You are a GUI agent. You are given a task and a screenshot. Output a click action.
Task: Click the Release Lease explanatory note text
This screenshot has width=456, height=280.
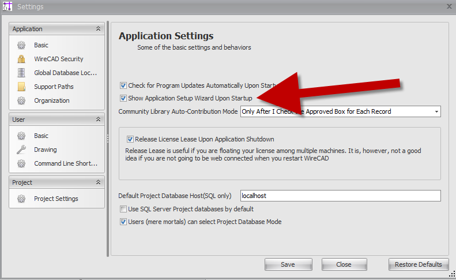273,155
